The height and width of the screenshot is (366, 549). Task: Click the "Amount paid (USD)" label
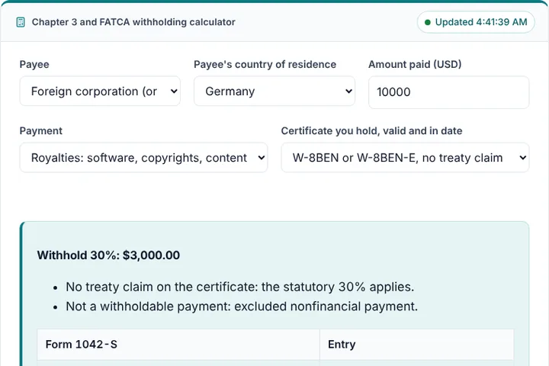(x=415, y=65)
